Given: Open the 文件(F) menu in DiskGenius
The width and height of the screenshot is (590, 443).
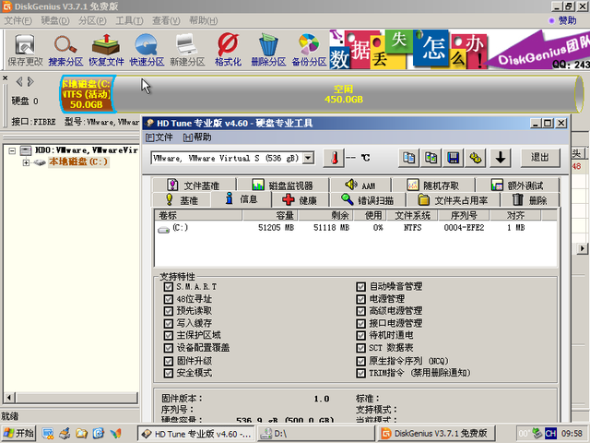Looking at the screenshot, I should click(18, 20).
